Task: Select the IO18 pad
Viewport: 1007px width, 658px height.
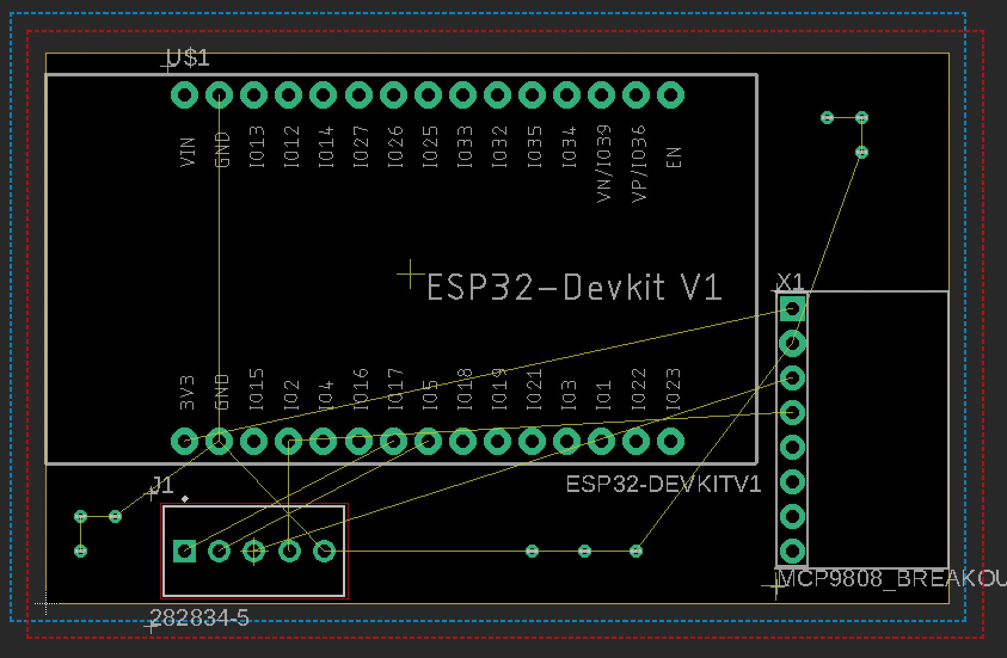Action: tap(462, 442)
